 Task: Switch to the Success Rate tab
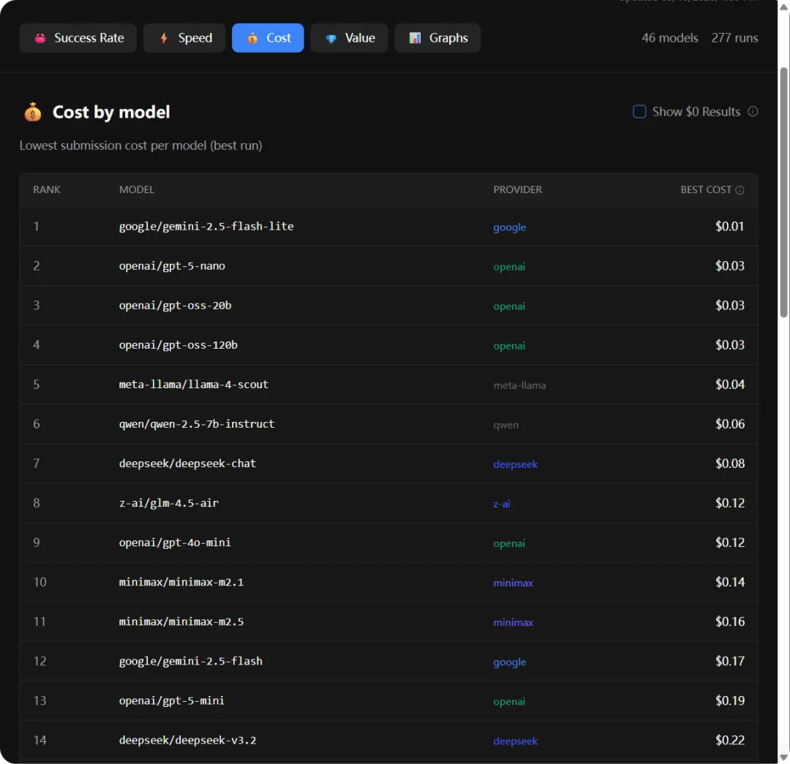coord(78,38)
